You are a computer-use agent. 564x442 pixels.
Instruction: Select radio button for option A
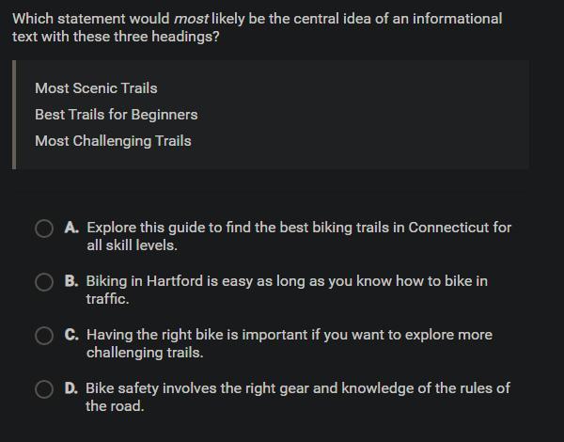click(x=44, y=229)
